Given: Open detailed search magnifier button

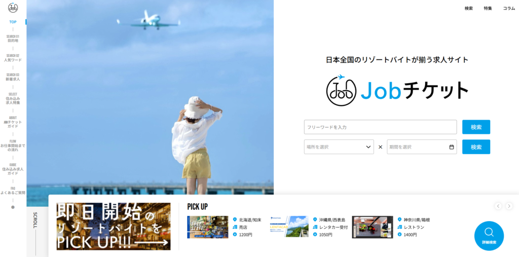Looking at the screenshot, I should click(x=489, y=236).
